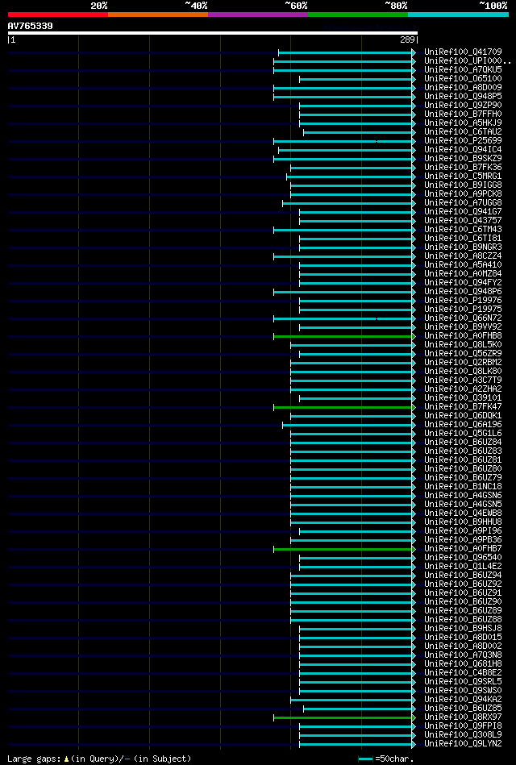Select the UniRef100_A5HKJ9 label
The image size is (516, 765).
click(463, 123)
